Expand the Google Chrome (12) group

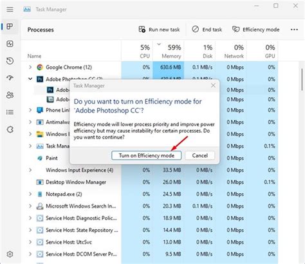(x=30, y=67)
